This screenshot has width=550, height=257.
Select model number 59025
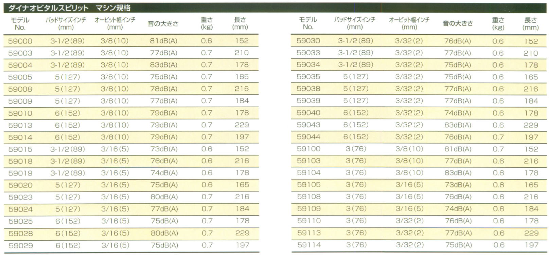click(20, 221)
